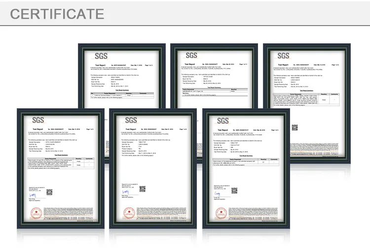Click SGS logo on Mesh Fabric May 16 report

pyautogui.click(x=283, y=56)
